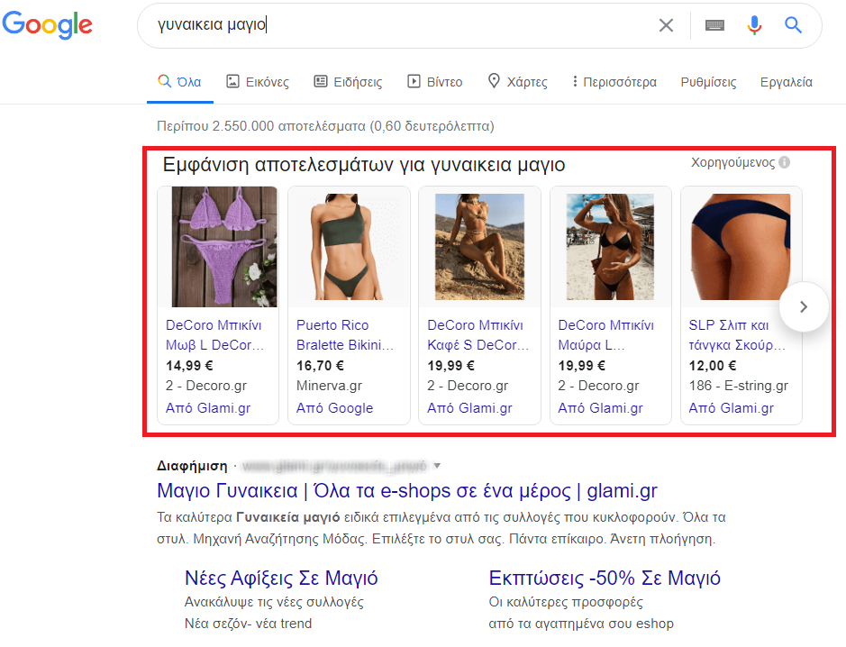
Task: Click the results count text Περίπου 2.550.000
Action: click(x=325, y=126)
